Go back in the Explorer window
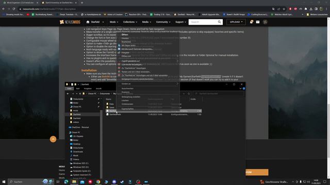330x185 pixels. tap(68, 94)
